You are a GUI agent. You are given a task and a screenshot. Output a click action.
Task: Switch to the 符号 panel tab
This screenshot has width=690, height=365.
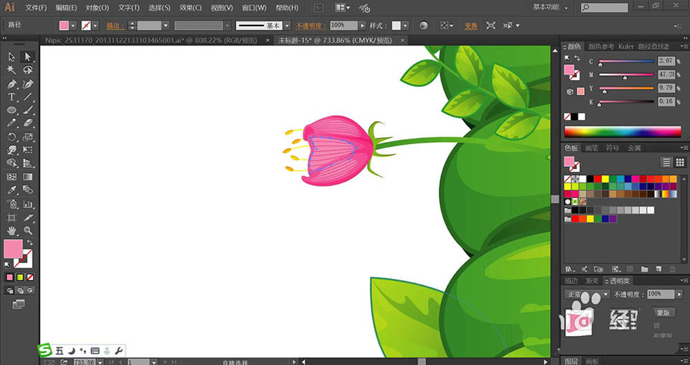point(612,148)
